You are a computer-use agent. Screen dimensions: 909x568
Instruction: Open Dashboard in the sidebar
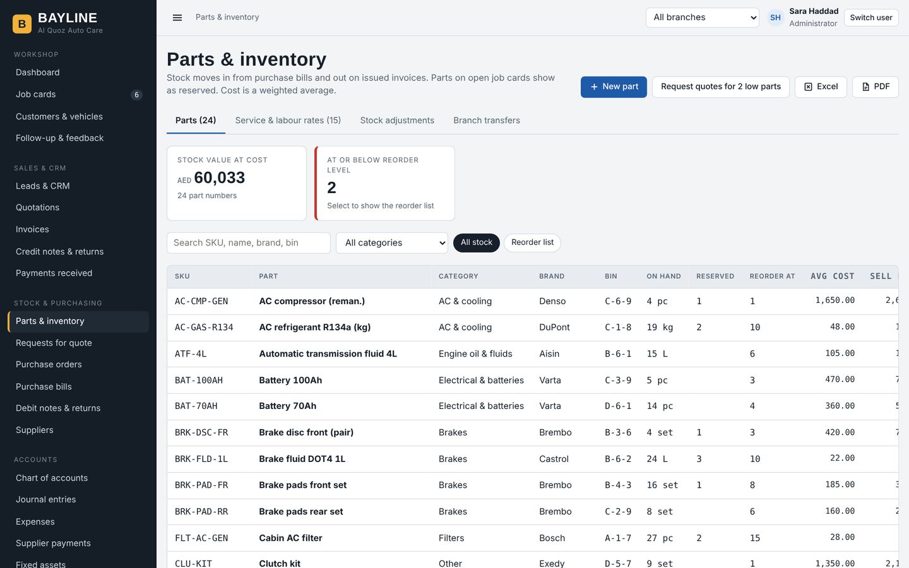(x=78, y=73)
